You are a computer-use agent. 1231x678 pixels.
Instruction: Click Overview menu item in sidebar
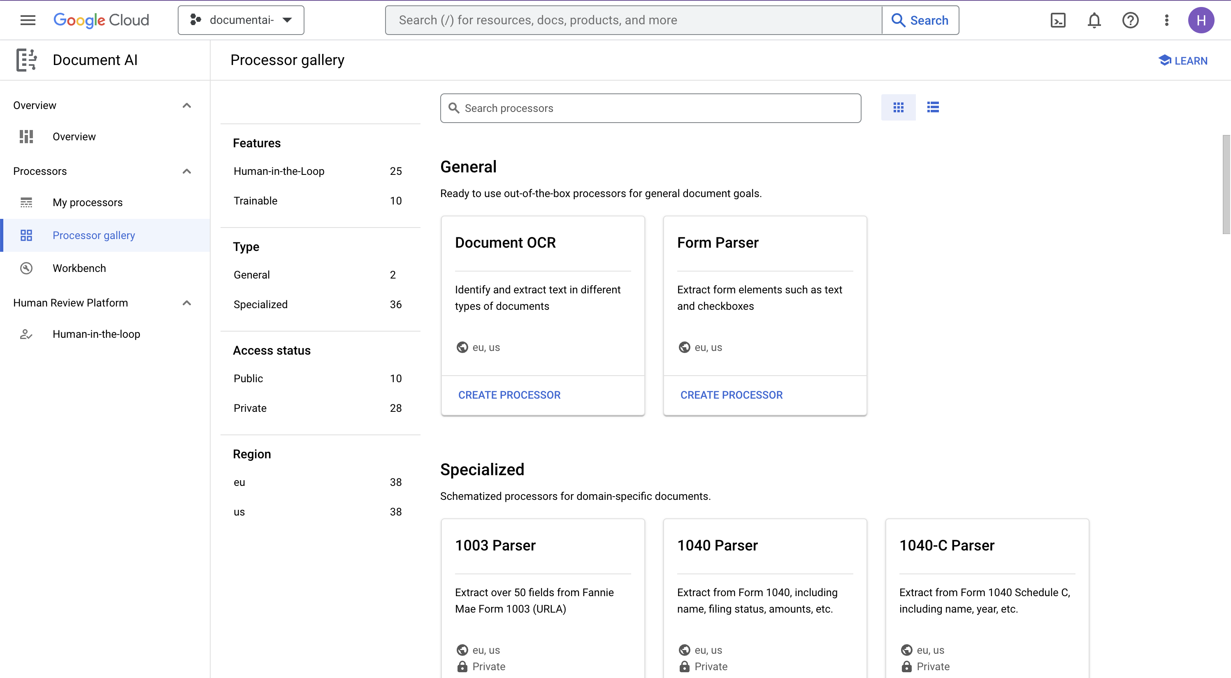pos(74,136)
